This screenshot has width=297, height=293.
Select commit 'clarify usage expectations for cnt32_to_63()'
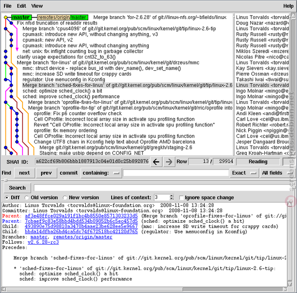(66, 57)
